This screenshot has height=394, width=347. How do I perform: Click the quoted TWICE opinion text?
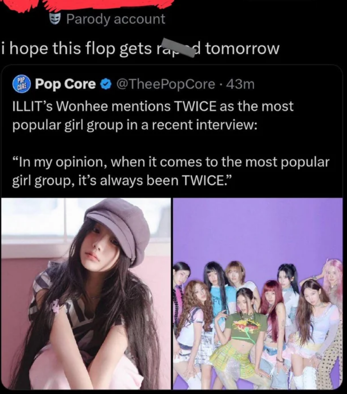pos(171,171)
